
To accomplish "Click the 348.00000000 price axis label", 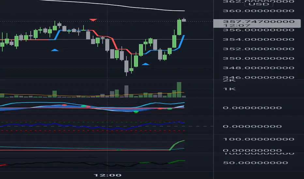I will tap(259, 68).
